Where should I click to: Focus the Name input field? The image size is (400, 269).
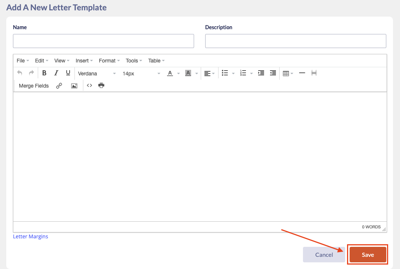[103, 41]
